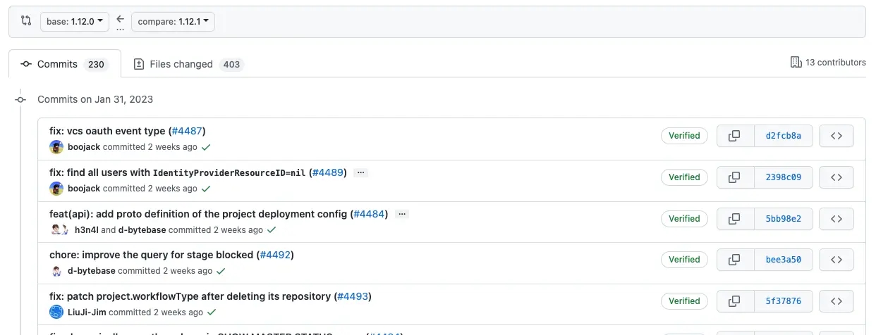Expand description of the IdentityProviderResourceID commit
This screenshot has width=876, height=335.
360,172
